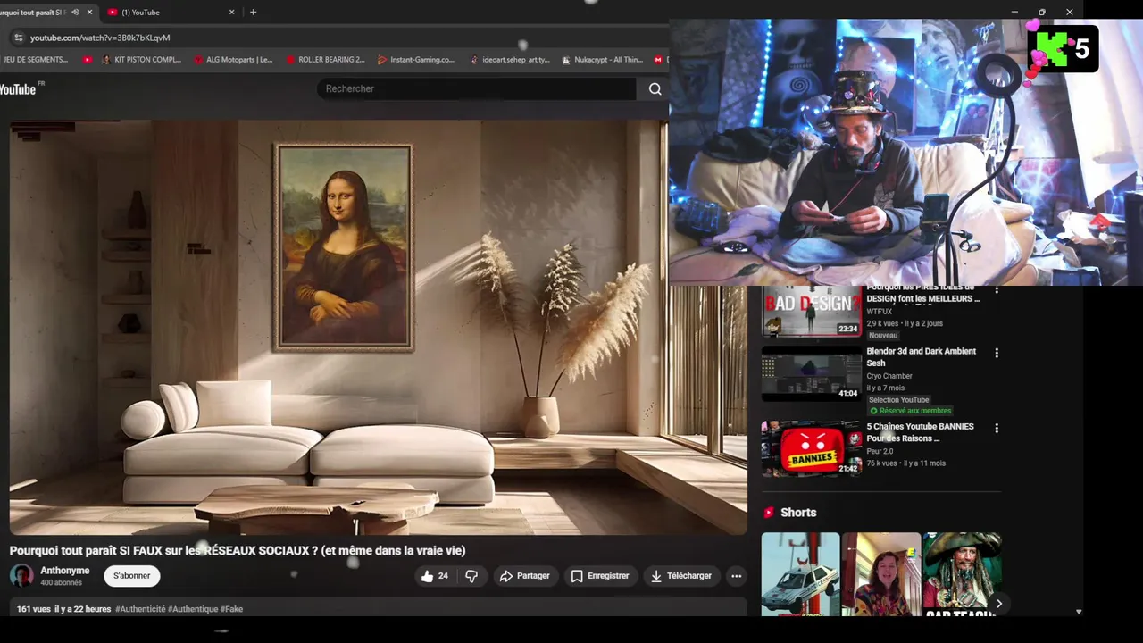Open the pirate Short thumbnail
The height and width of the screenshot is (643, 1143).
(962, 574)
